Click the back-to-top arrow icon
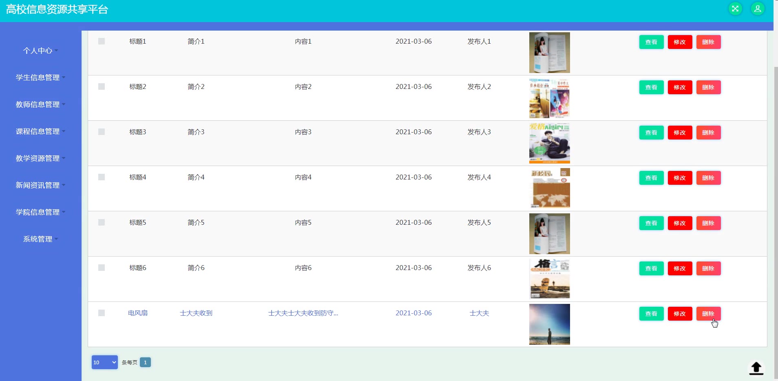This screenshot has width=778, height=381. point(756,368)
